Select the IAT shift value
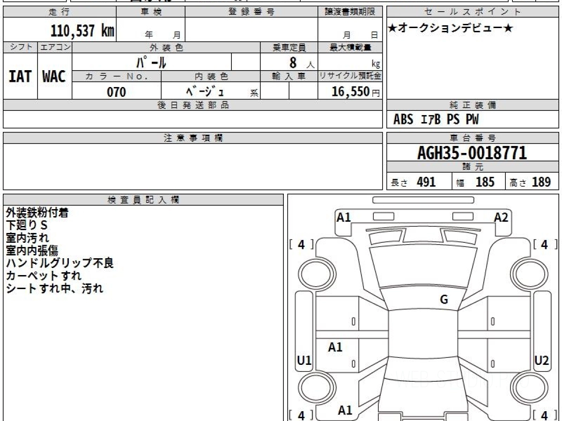The height and width of the screenshot is (421, 562). [x=20, y=76]
